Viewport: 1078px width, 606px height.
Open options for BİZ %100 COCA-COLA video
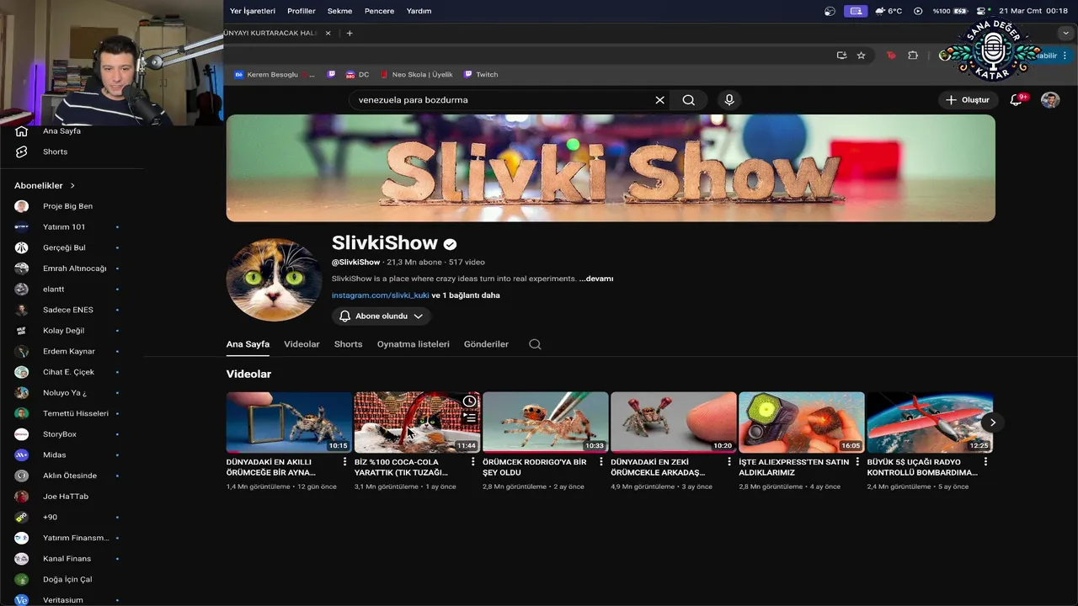[x=472, y=462]
